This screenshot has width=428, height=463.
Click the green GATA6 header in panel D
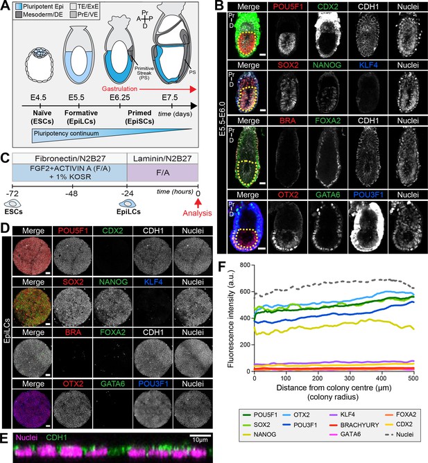[112, 384]
